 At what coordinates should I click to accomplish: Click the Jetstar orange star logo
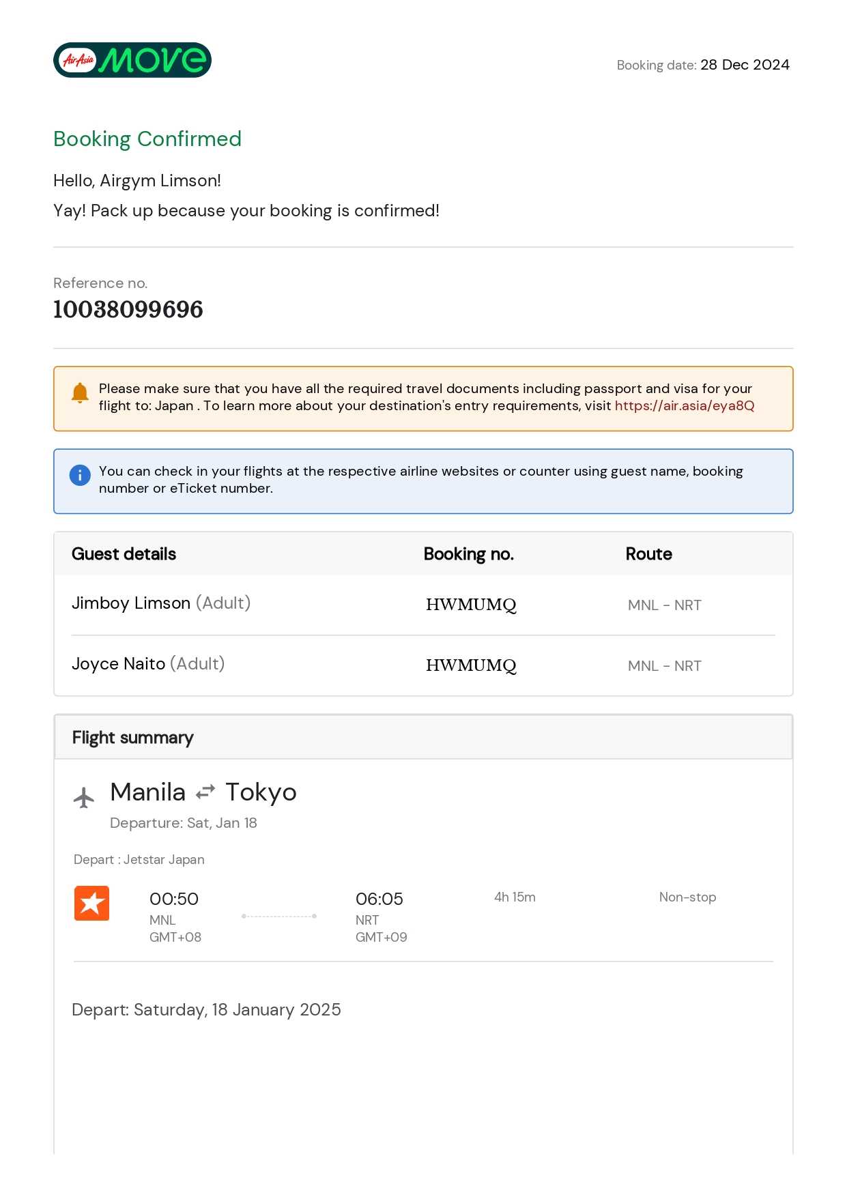[x=91, y=904]
